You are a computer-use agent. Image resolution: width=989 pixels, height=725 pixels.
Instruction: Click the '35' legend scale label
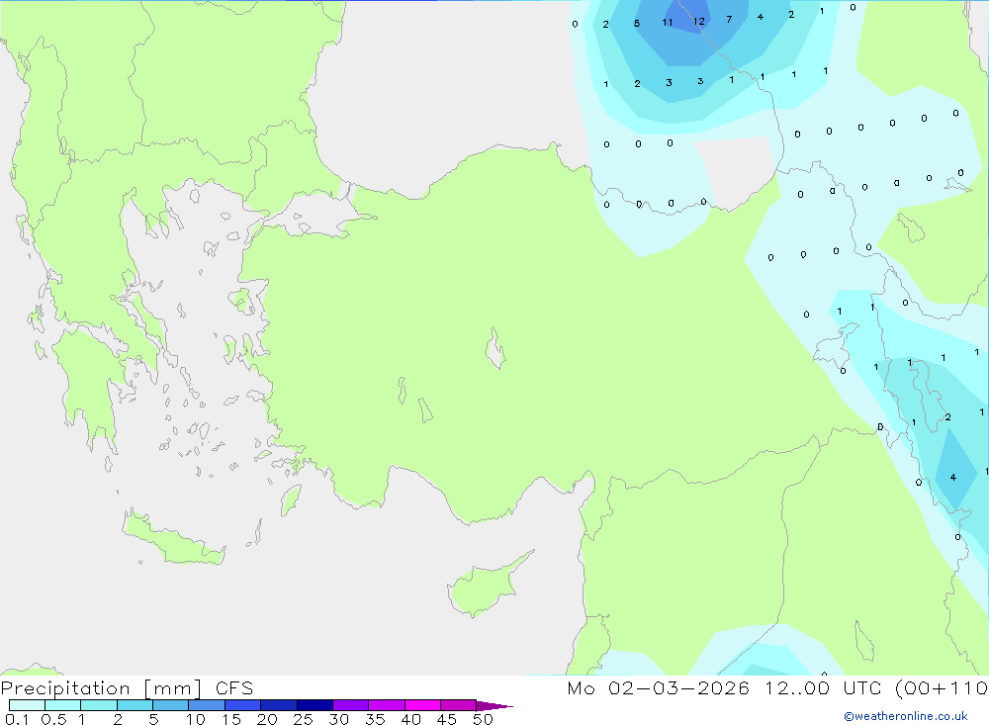pos(375,719)
